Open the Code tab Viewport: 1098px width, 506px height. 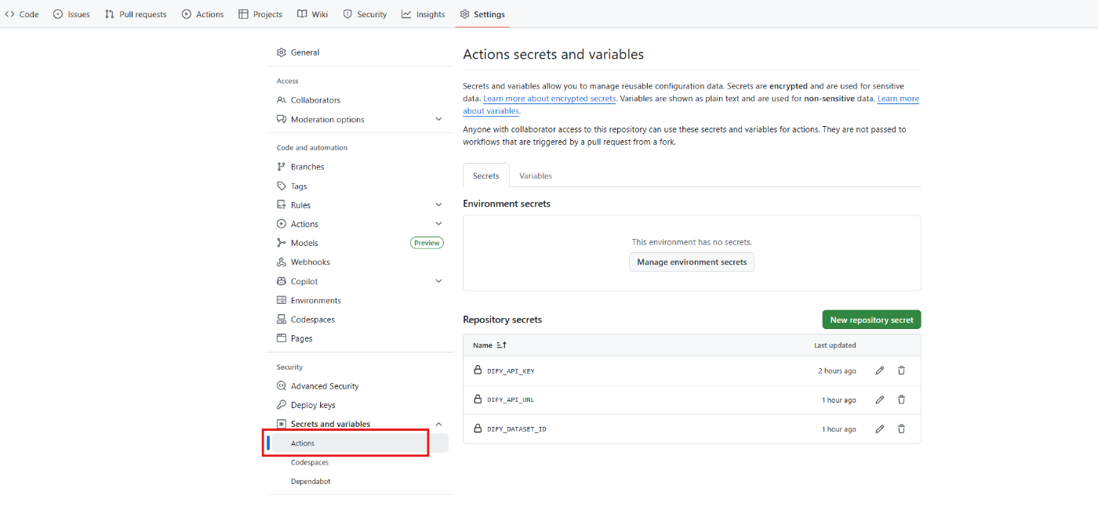(22, 14)
